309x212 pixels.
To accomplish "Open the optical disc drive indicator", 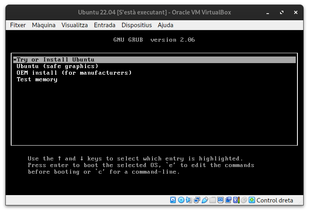I will tap(181, 200).
